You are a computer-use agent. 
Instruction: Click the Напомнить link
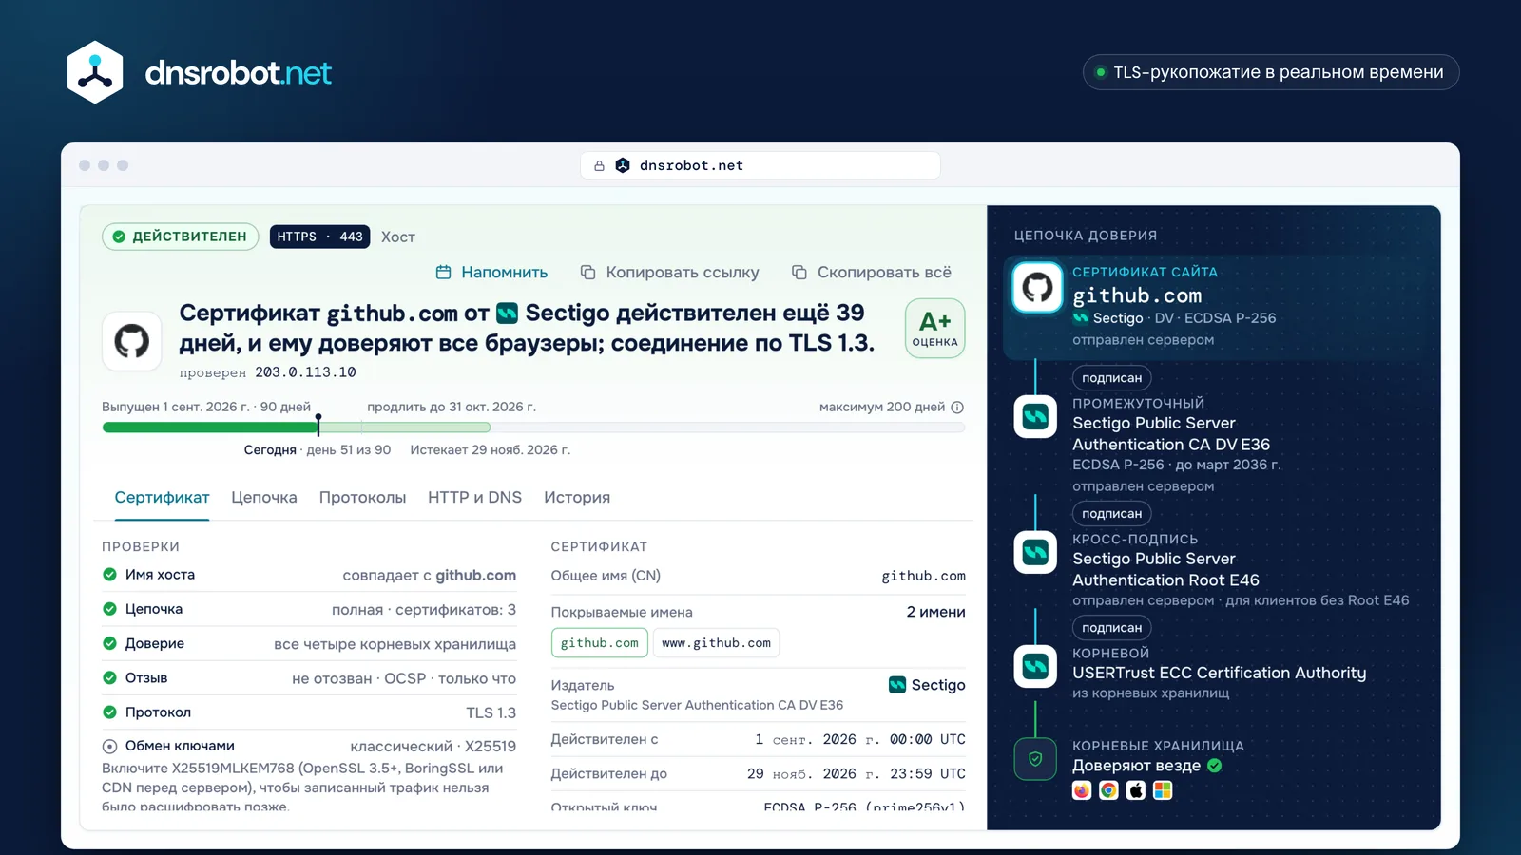491,273
